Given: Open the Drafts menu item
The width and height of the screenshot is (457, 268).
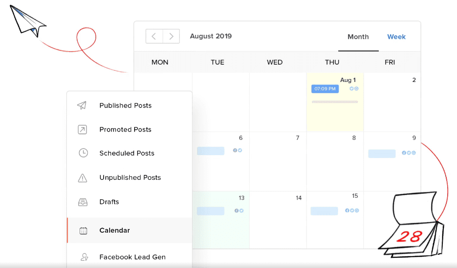Looking at the screenshot, I should click(x=109, y=202).
